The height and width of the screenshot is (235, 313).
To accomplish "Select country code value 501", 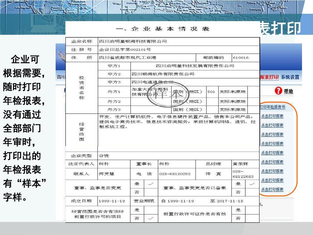I will pos(211,92).
